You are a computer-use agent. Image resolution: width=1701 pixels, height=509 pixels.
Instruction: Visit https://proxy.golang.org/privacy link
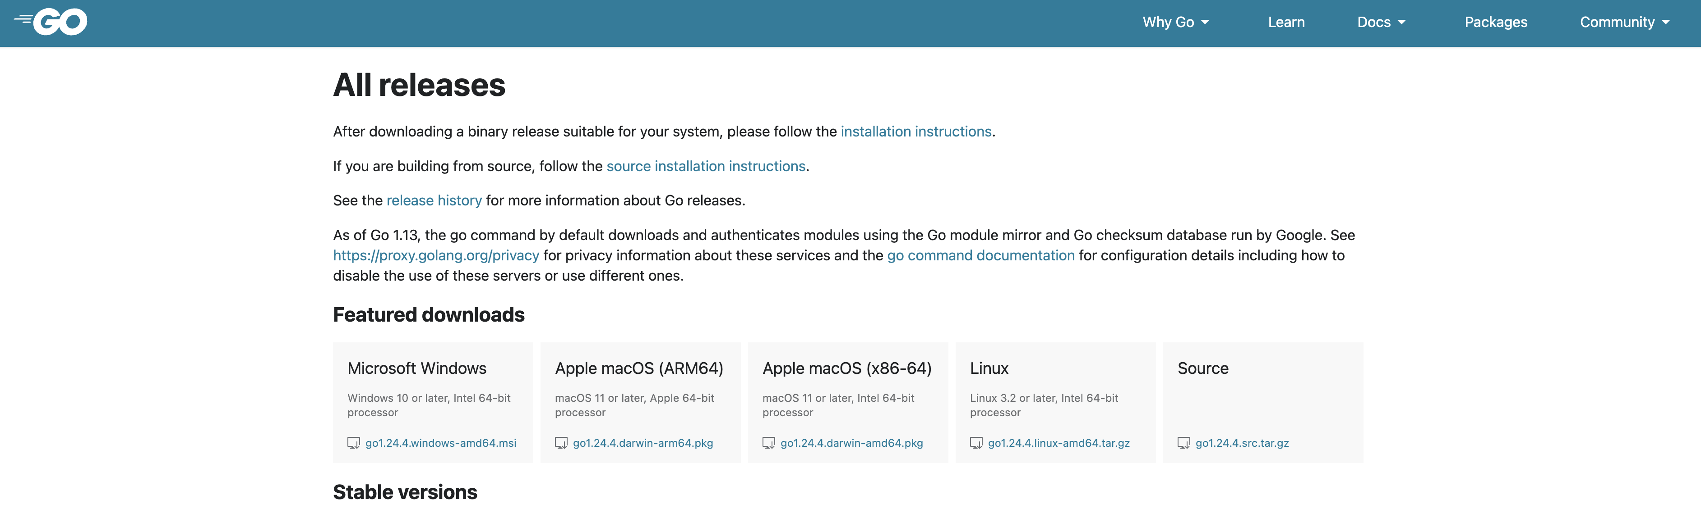pyautogui.click(x=436, y=256)
